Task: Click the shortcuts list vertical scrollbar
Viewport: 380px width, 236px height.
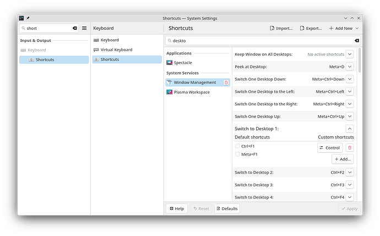Action: click(x=360, y=60)
